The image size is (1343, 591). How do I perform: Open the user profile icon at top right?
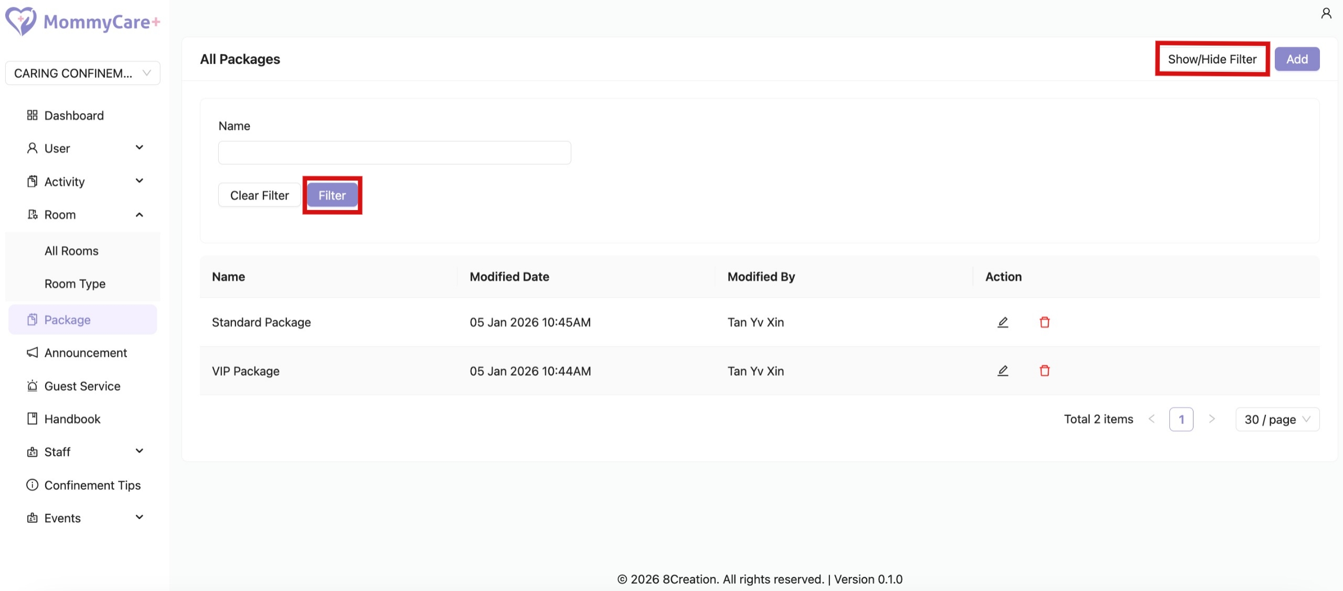pyautogui.click(x=1326, y=14)
